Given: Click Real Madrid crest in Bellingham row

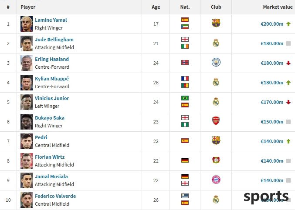Looking at the screenshot, I should tap(216, 43).
